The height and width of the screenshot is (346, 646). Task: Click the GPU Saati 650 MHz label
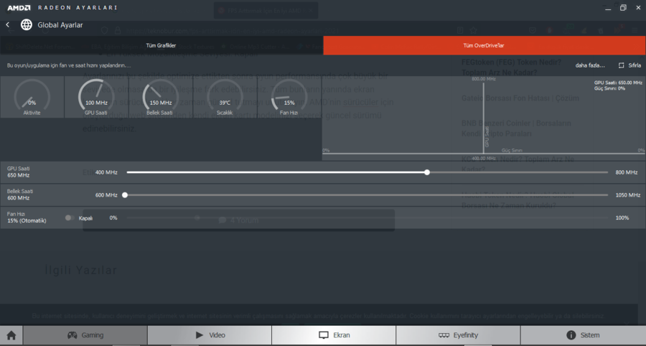point(18,172)
